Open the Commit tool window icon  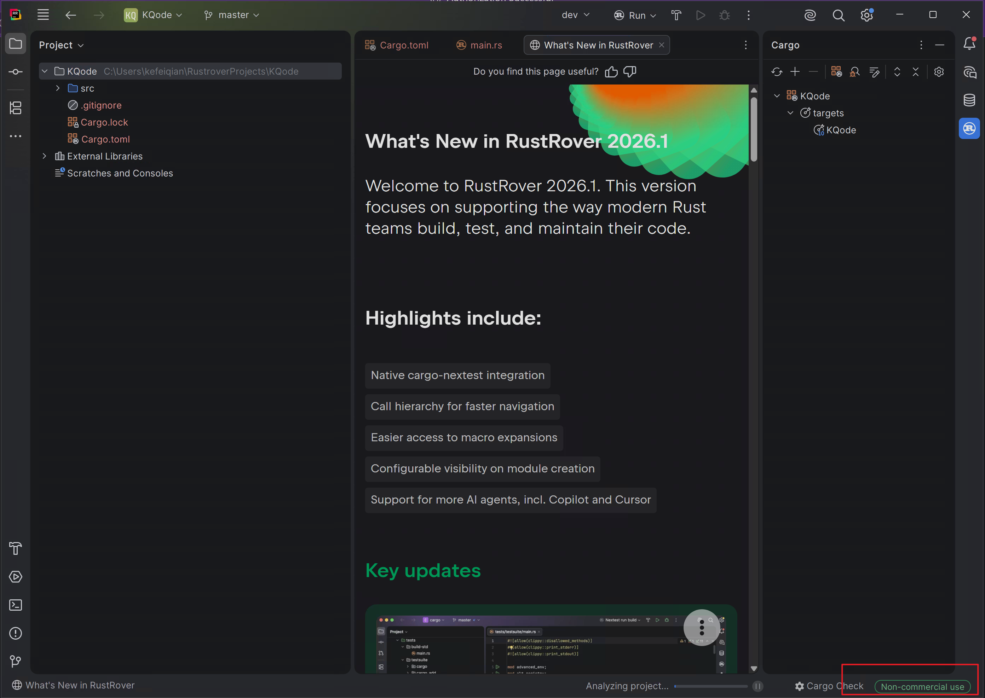click(16, 72)
